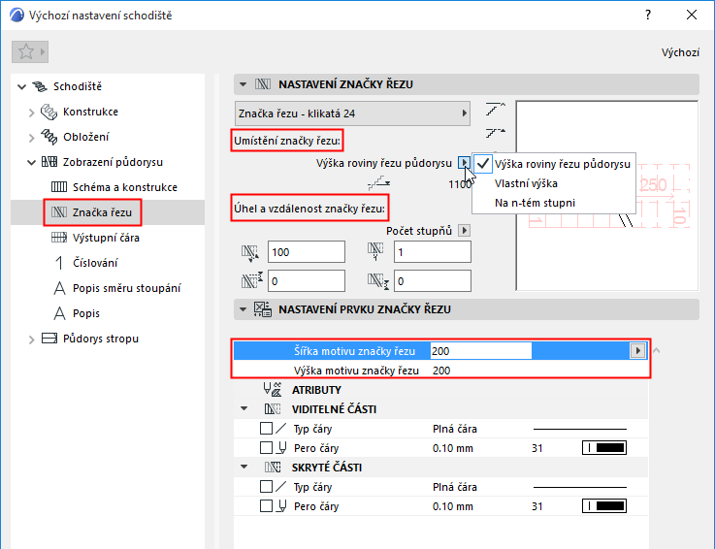The width and height of the screenshot is (715, 549).
Task: Click the Schodiště stair icon in tree
Action: click(40, 86)
